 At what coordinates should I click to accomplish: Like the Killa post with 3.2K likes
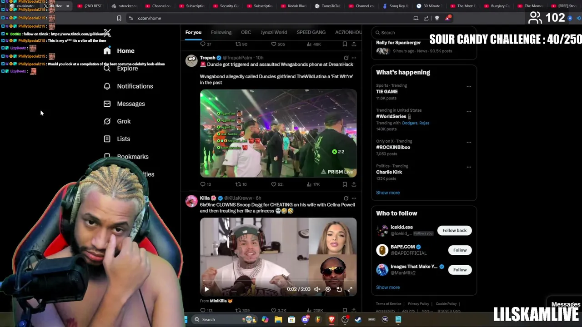coord(279,311)
